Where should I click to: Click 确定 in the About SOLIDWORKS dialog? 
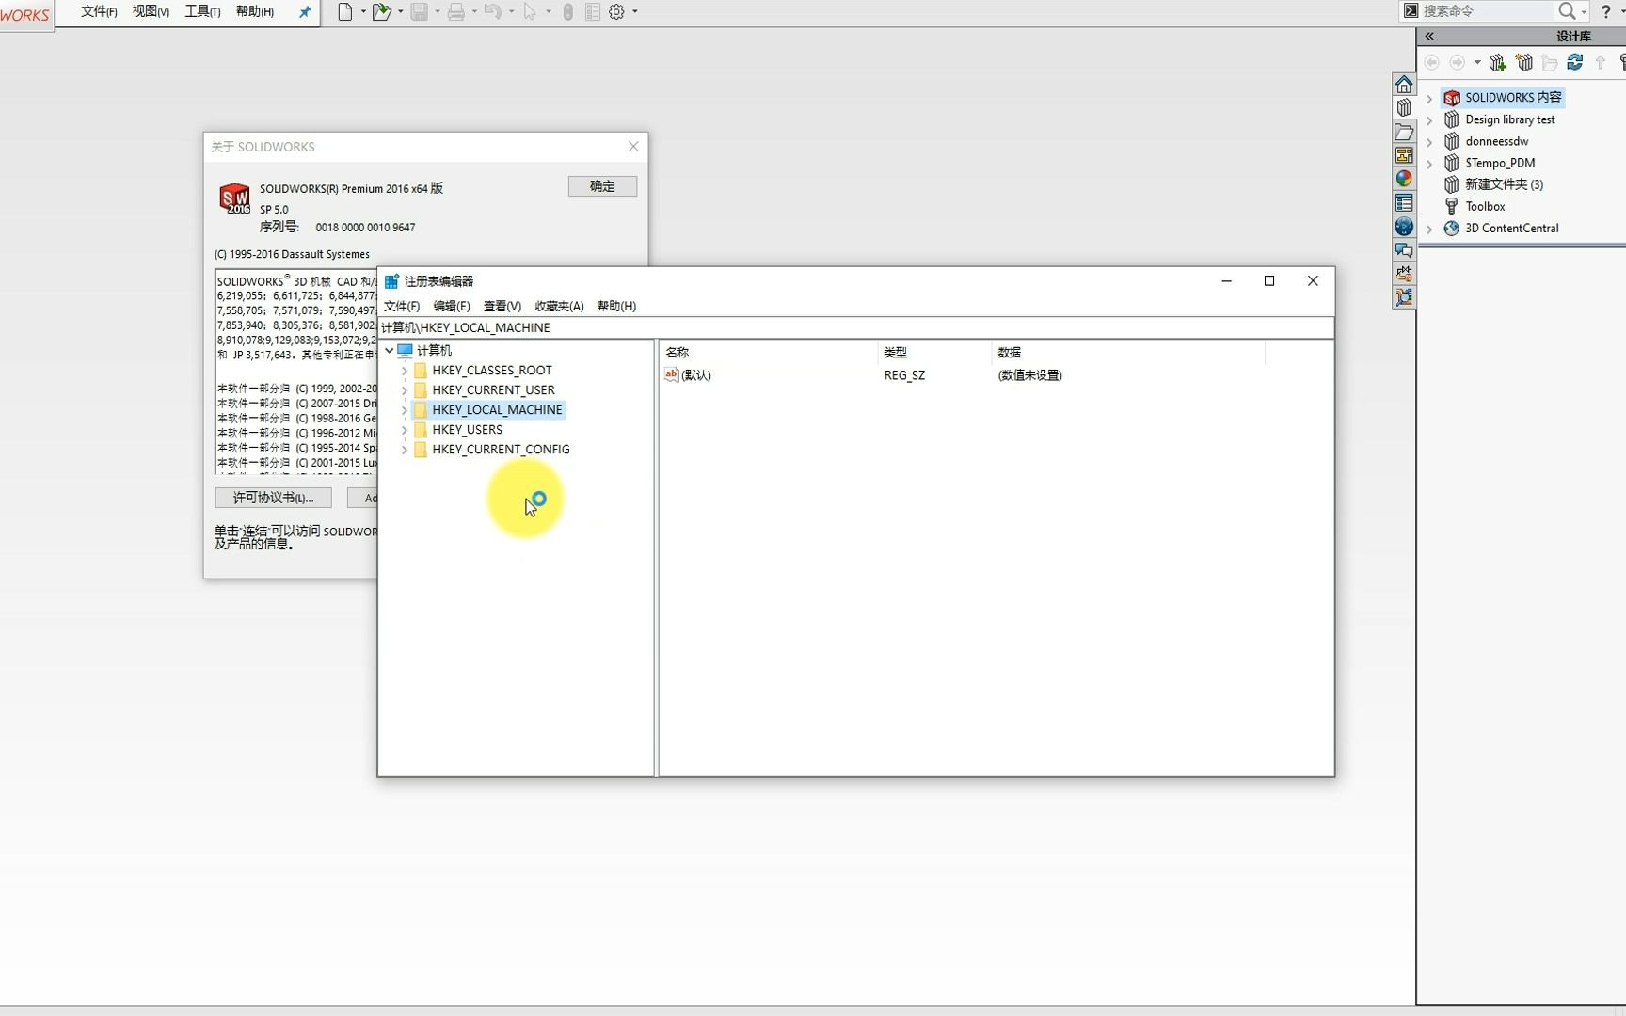(602, 186)
